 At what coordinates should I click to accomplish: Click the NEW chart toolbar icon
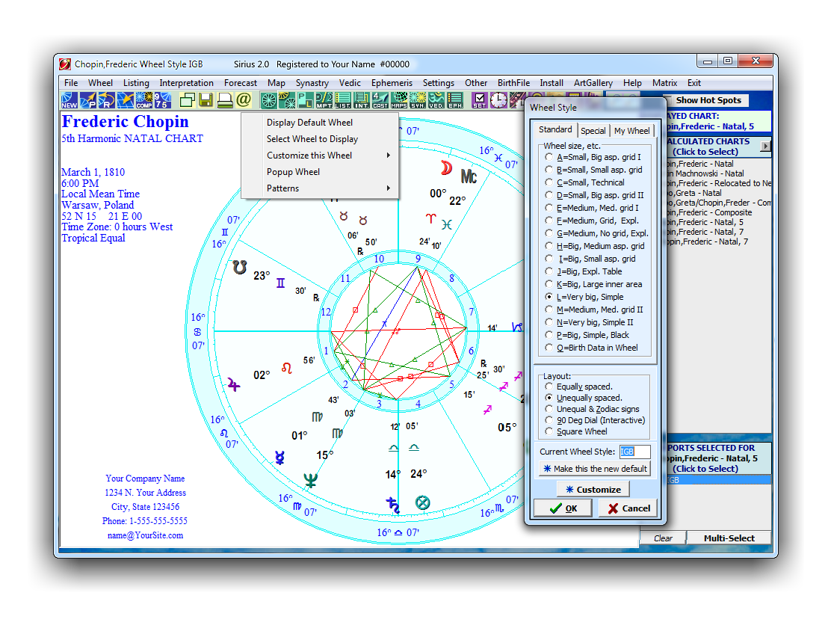tap(69, 100)
